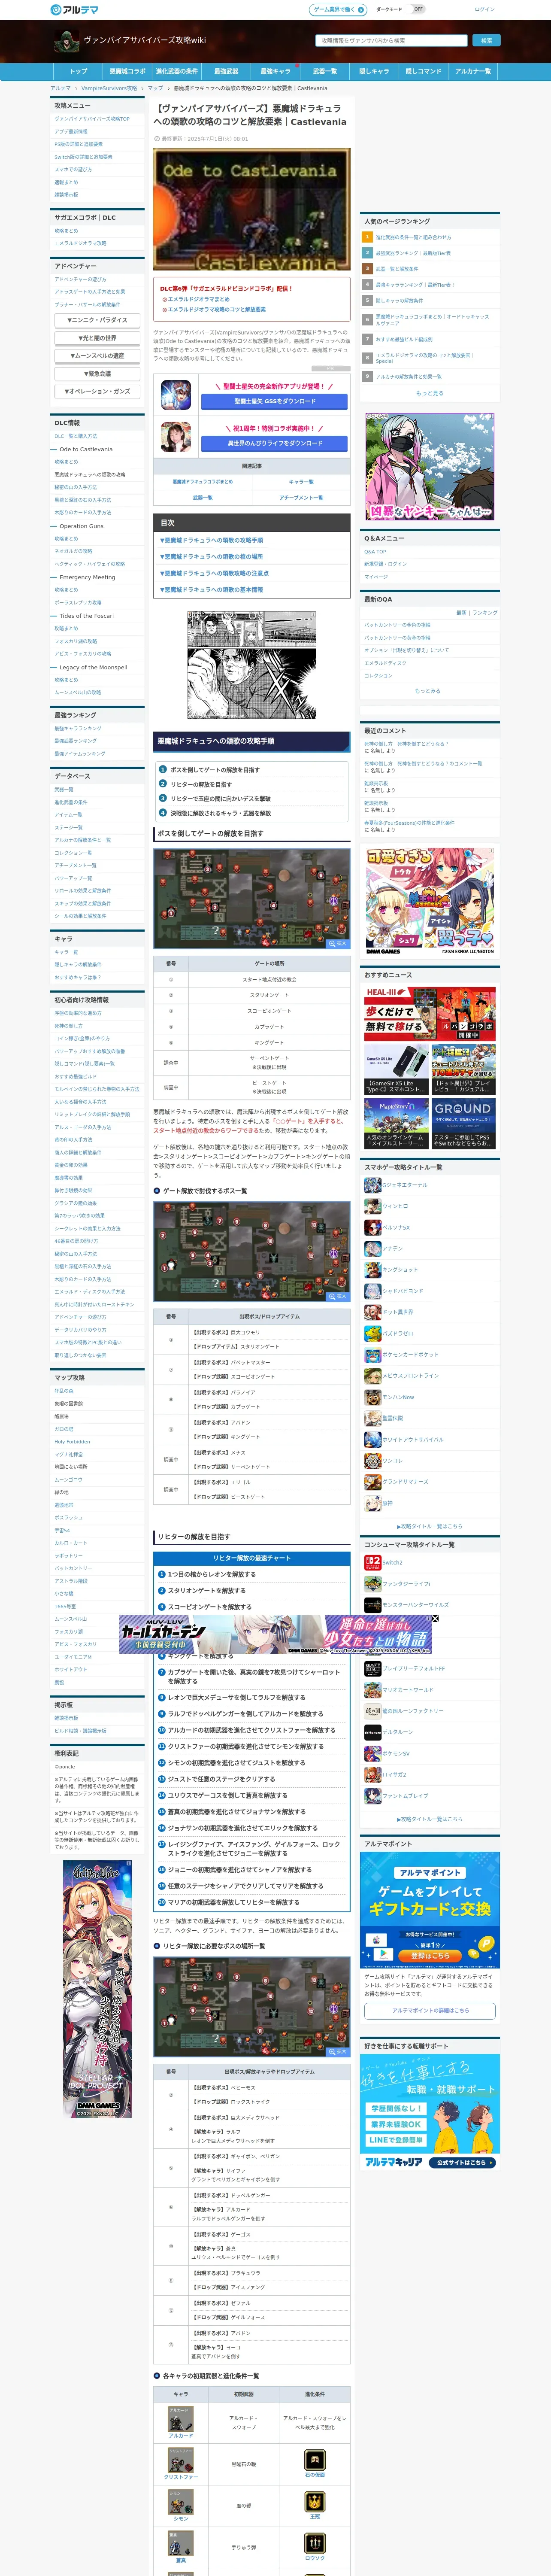Image resolution: width=551 pixels, height=2576 pixels.
Task: Open the ポケモンカードポケット game icon
Action: pos(372,1355)
